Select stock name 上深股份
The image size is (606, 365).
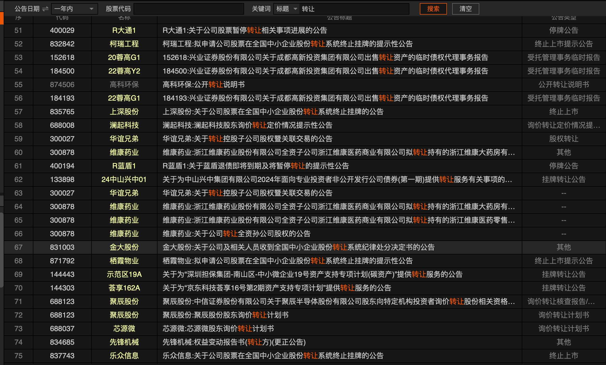(x=124, y=112)
